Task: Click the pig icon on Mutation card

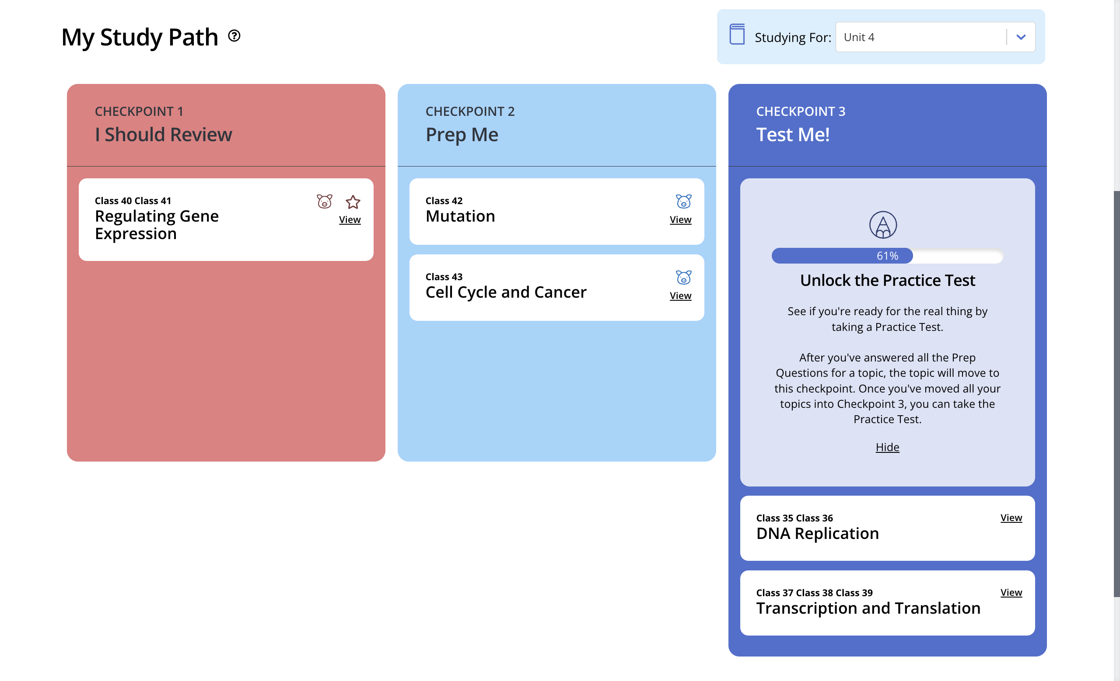Action: click(683, 201)
